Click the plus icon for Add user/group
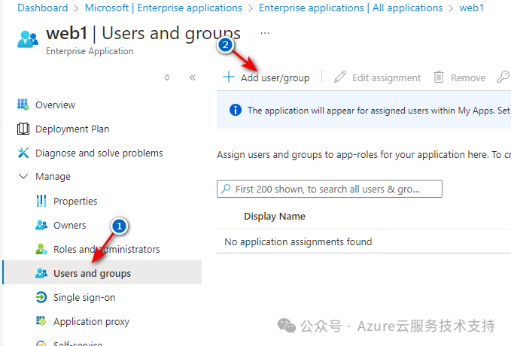This screenshot has height=346, width=511. (229, 77)
